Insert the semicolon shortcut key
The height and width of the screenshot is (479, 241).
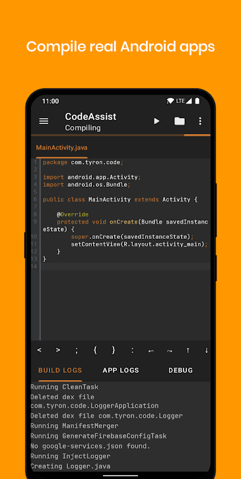(x=77, y=351)
